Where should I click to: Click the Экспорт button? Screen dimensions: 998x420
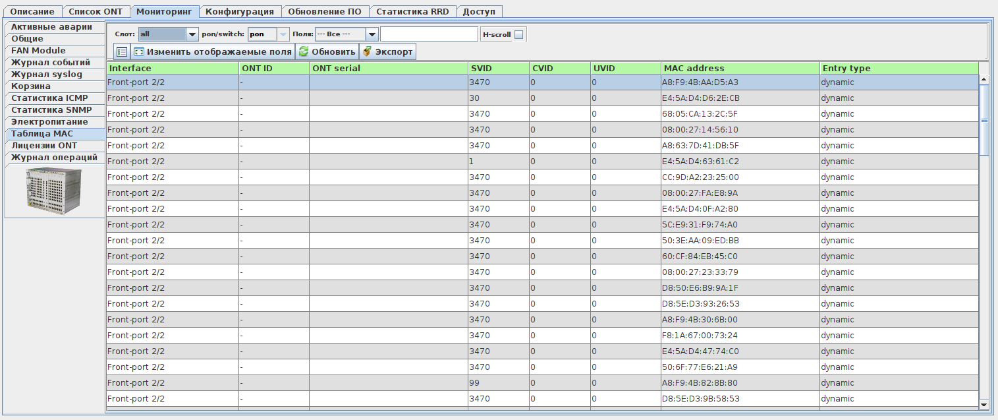pyautogui.click(x=387, y=51)
